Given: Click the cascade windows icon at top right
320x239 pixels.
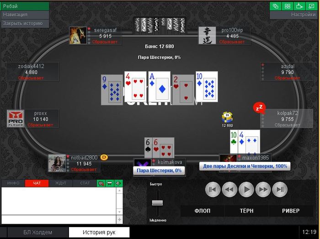Looking at the screenshot, I should 276,6.
